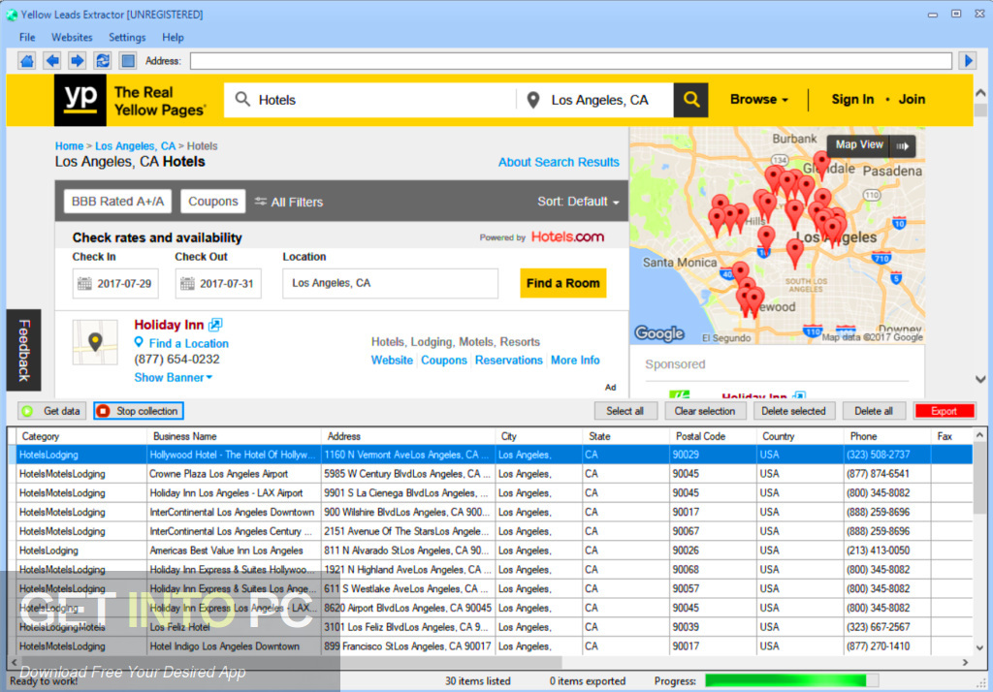
Task: Click the Map View button
Action: pyautogui.click(x=859, y=145)
